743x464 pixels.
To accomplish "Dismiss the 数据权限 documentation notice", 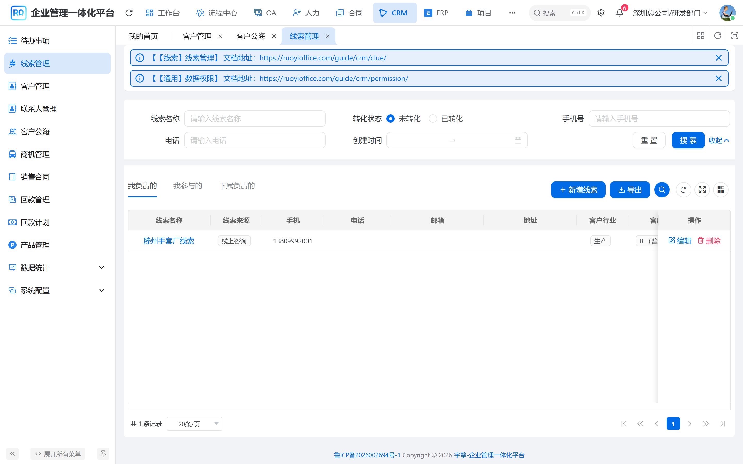I will coord(718,78).
